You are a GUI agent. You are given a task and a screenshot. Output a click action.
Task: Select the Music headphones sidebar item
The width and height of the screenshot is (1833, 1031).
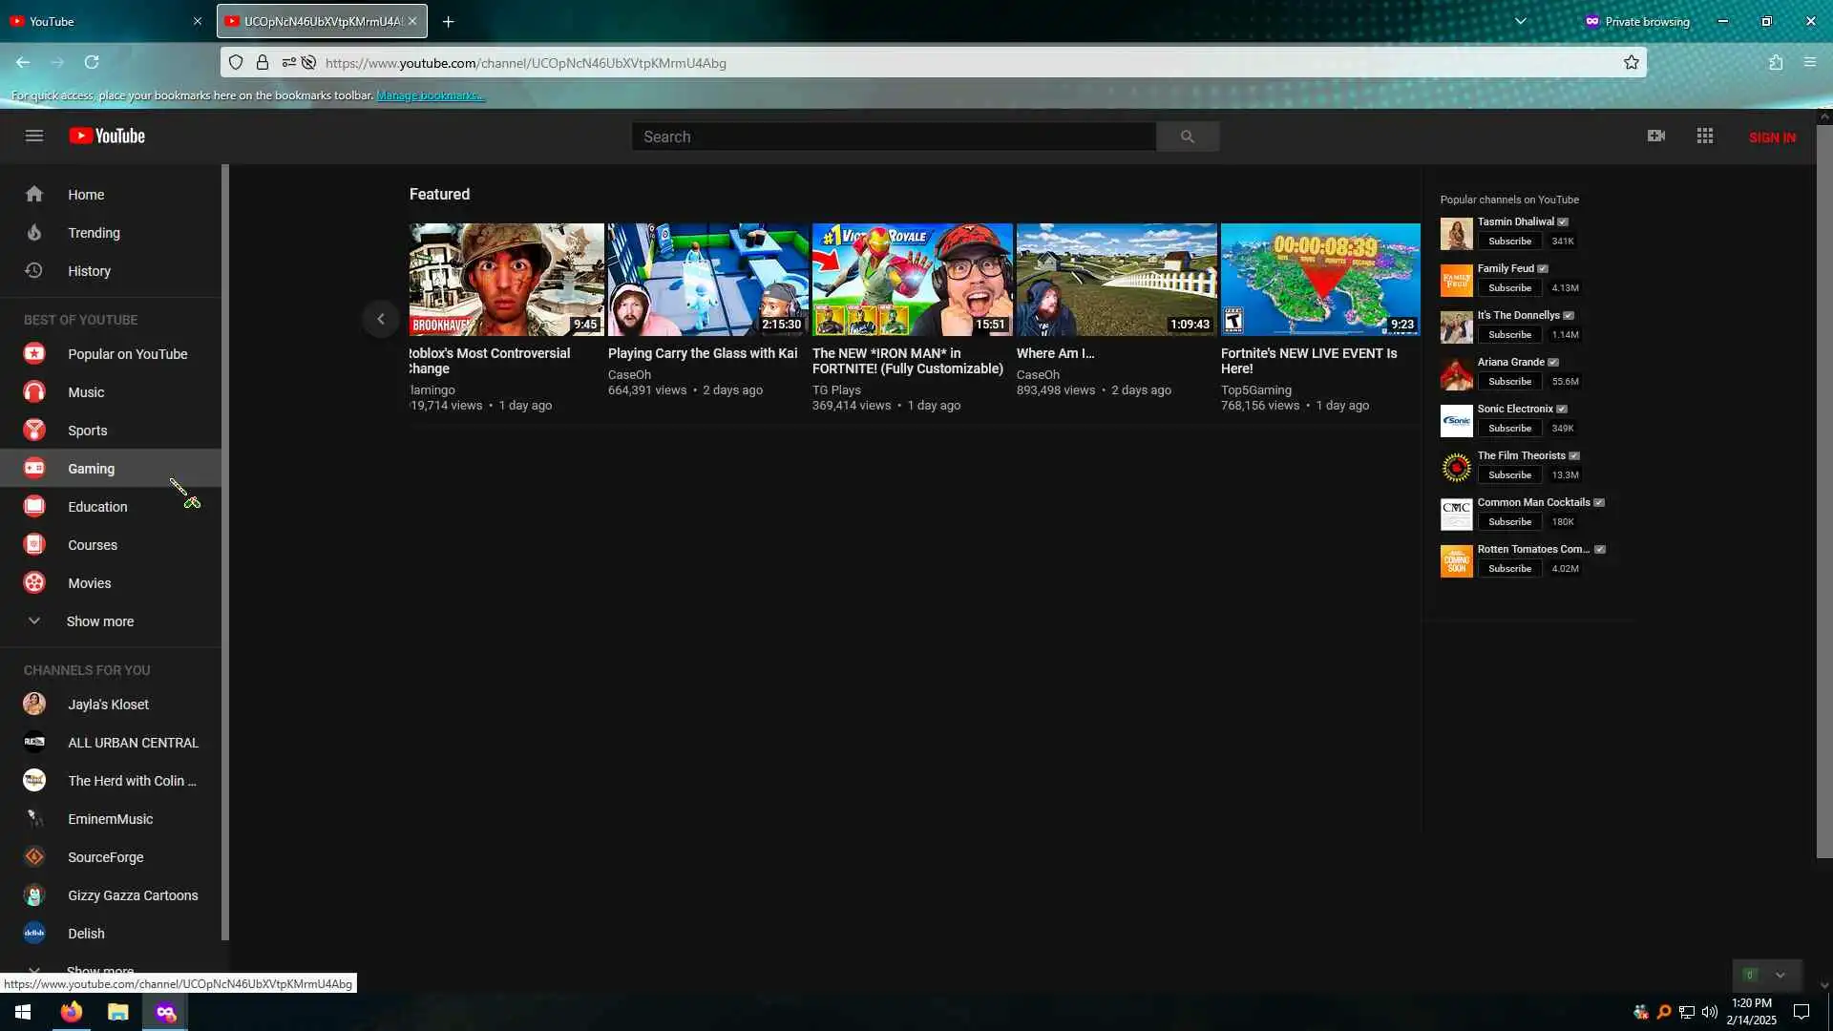(x=86, y=392)
